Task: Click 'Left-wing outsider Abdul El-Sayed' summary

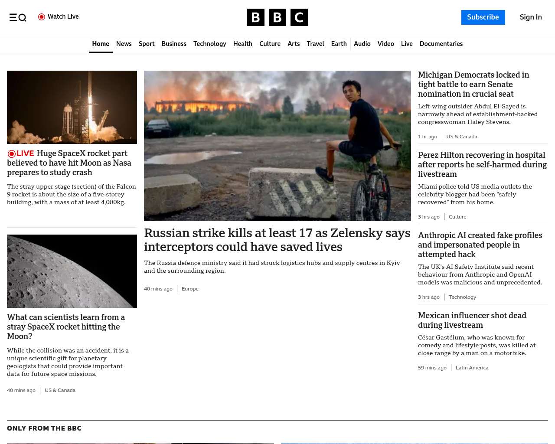Action: pos(478,114)
